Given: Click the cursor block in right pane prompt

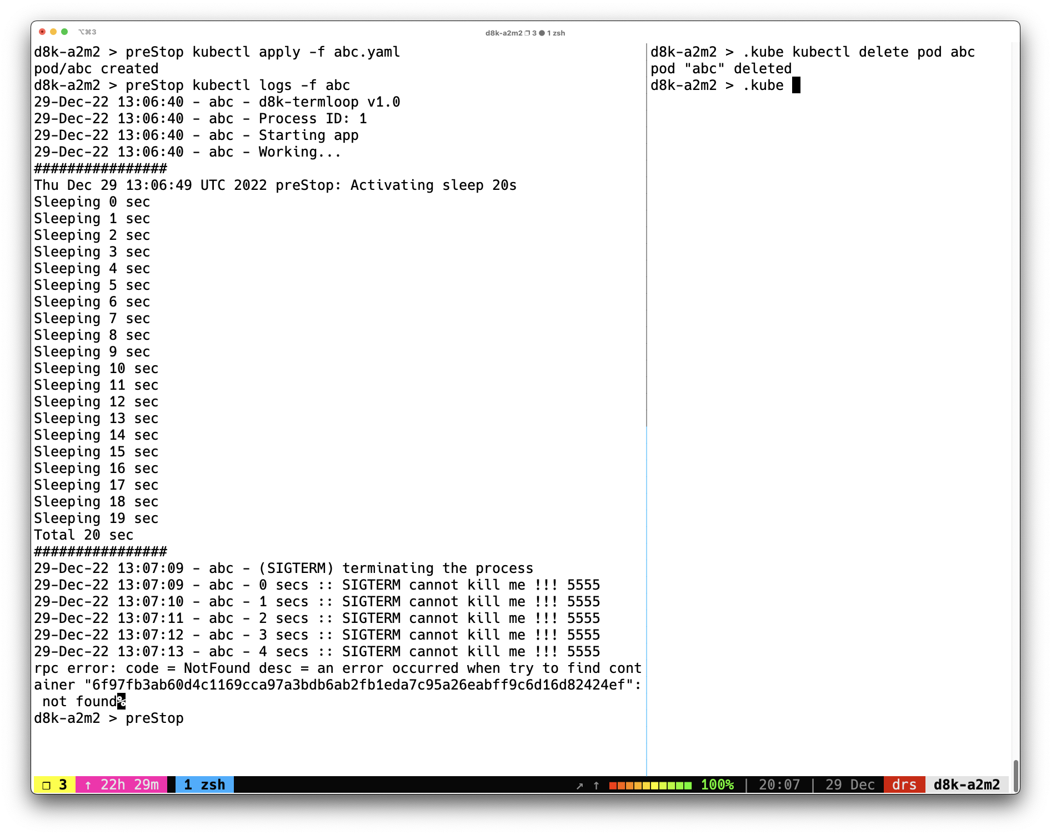Looking at the screenshot, I should click(x=796, y=85).
